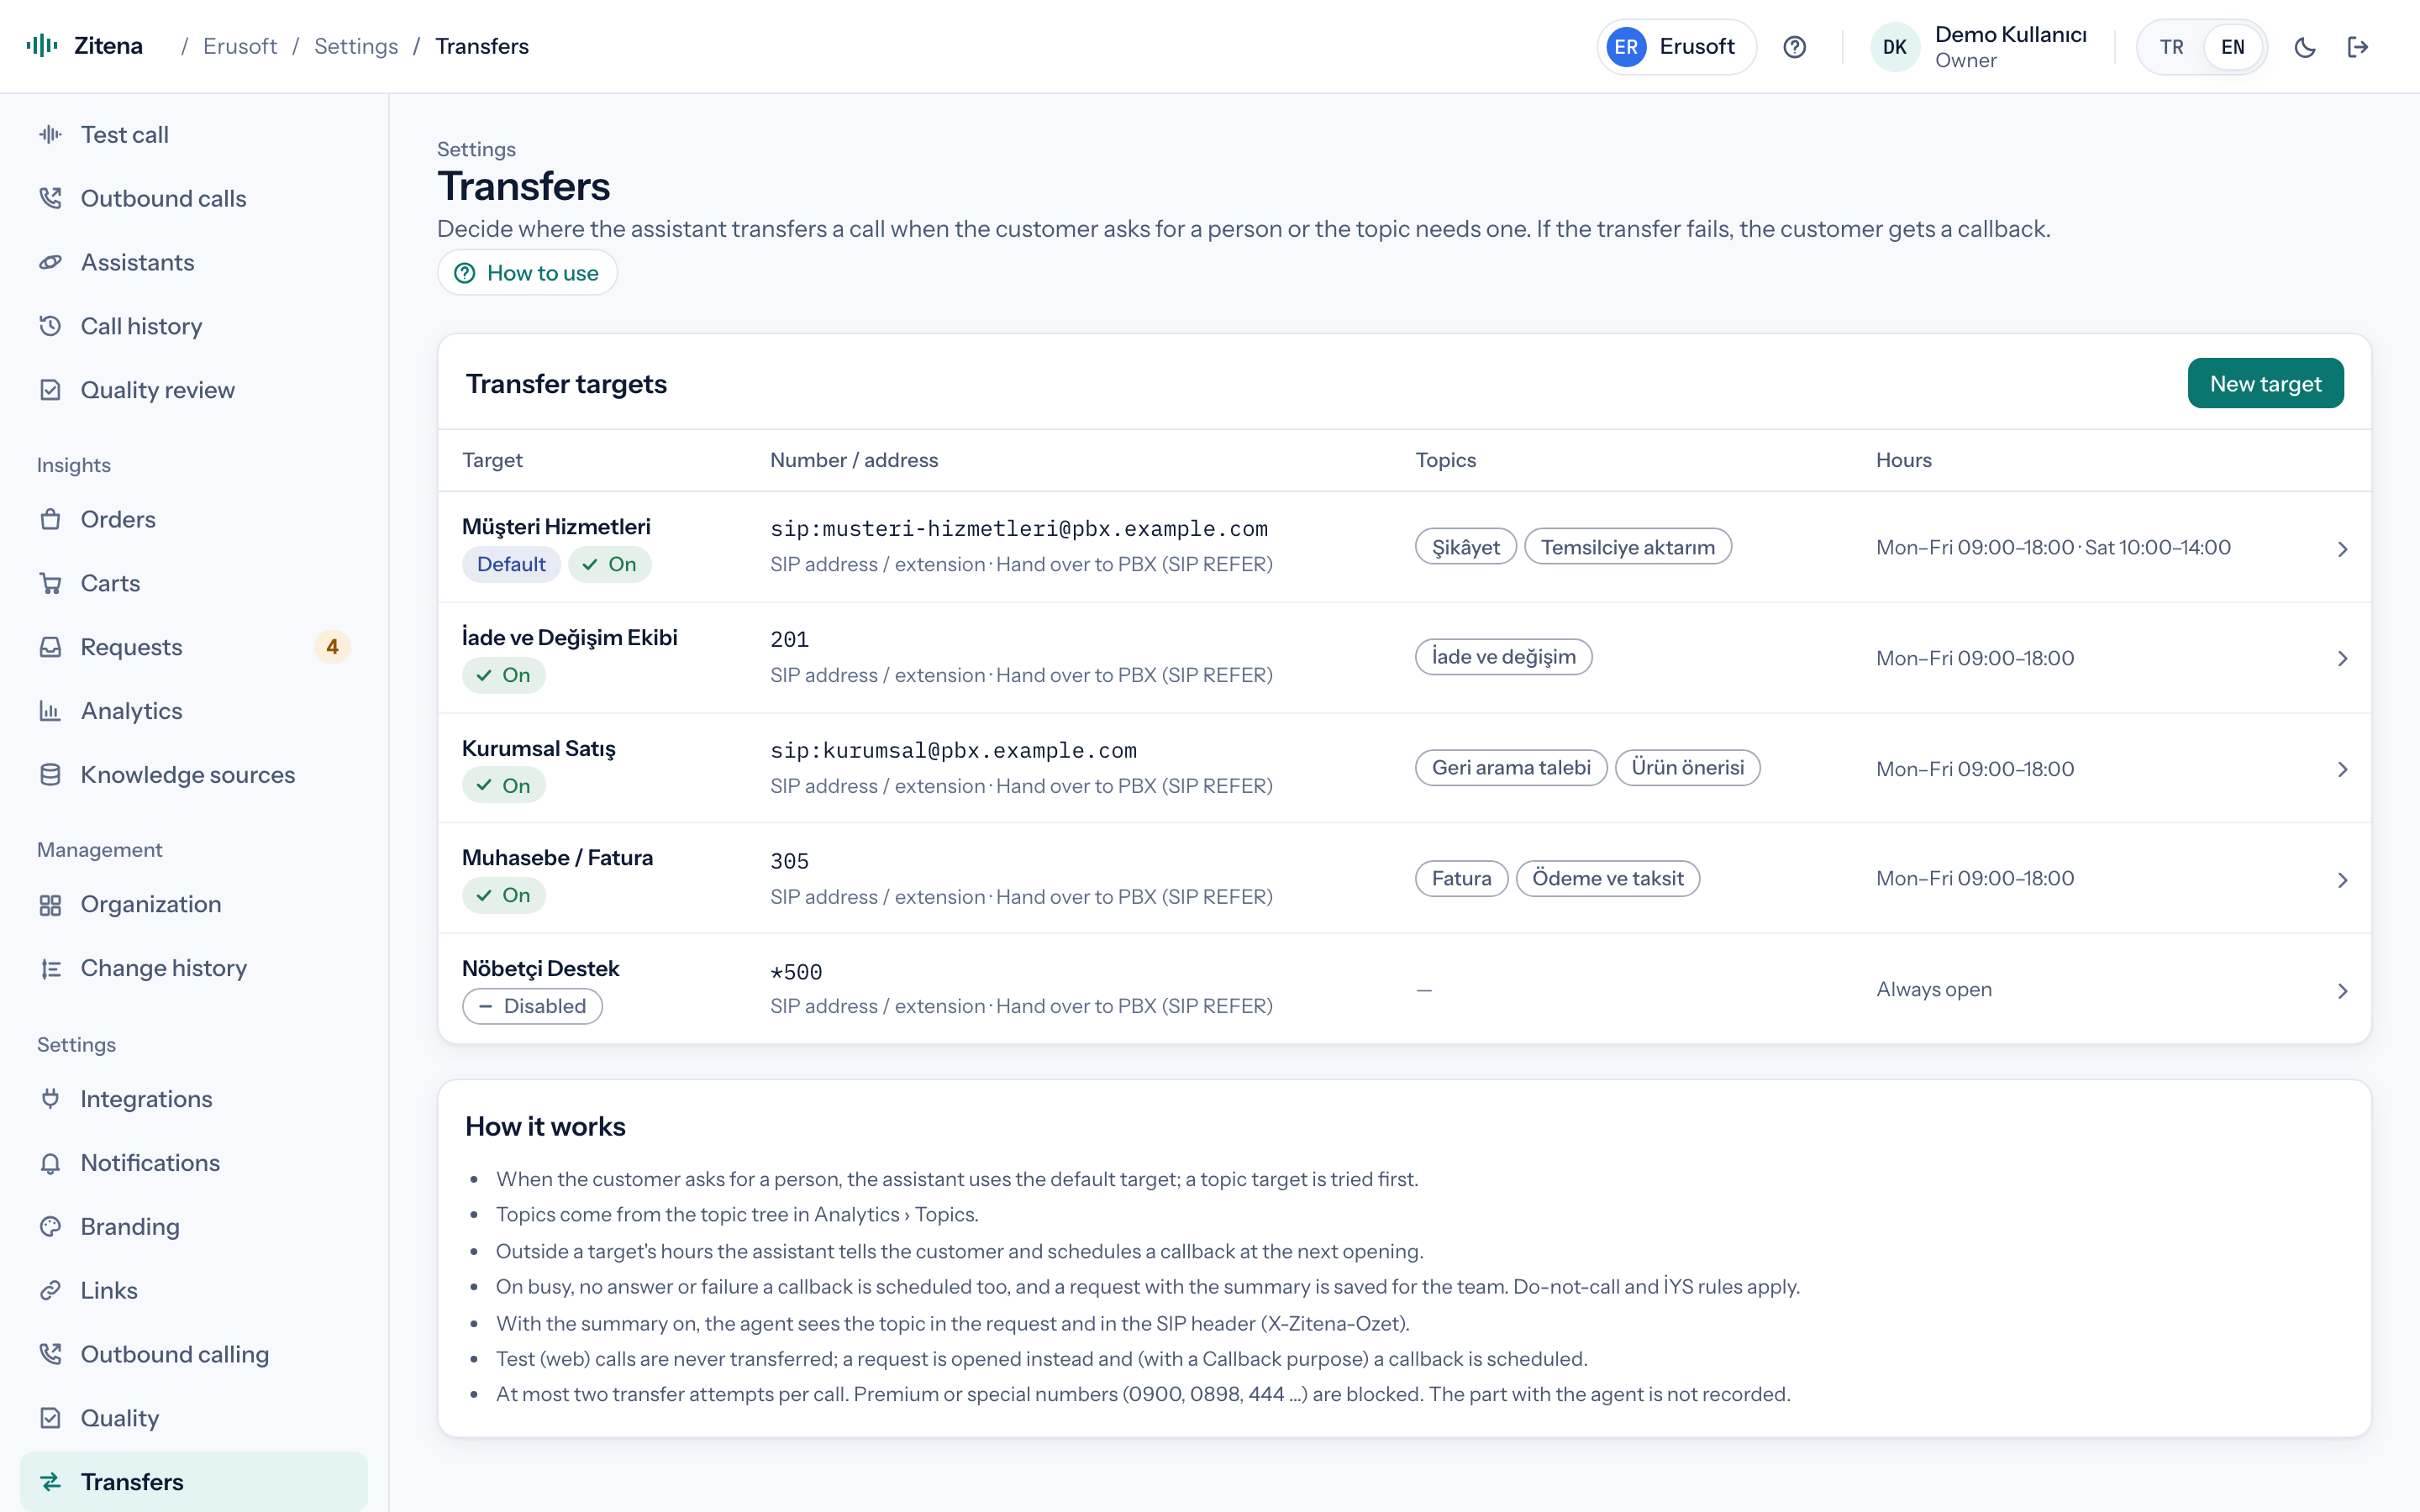Image resolution: width=2420 pixels, height=1512 pixels.
Task: Click the Şikâyet topic tag
Action: click(1465, 547)
